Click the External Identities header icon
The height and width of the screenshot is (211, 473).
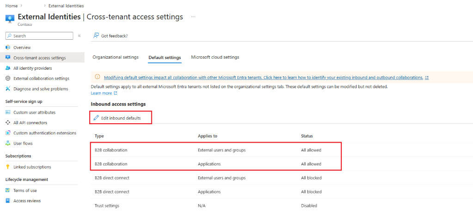coord(10,18)
